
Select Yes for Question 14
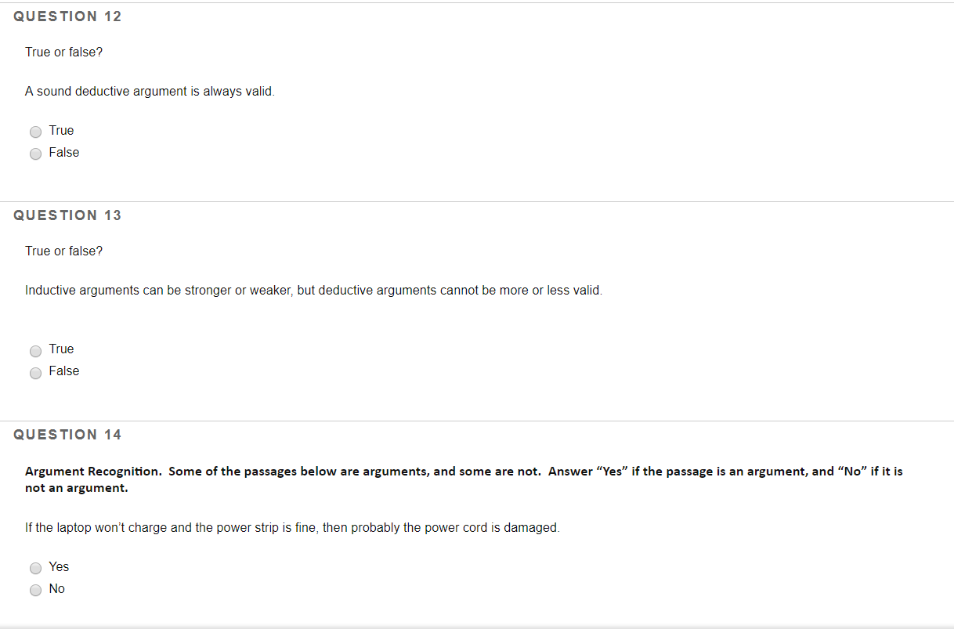tap(35, 568)
